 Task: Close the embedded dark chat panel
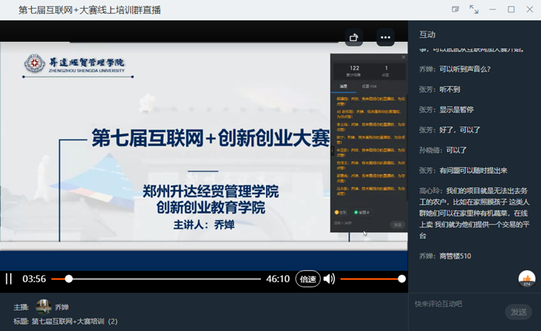tap(404, 57)
